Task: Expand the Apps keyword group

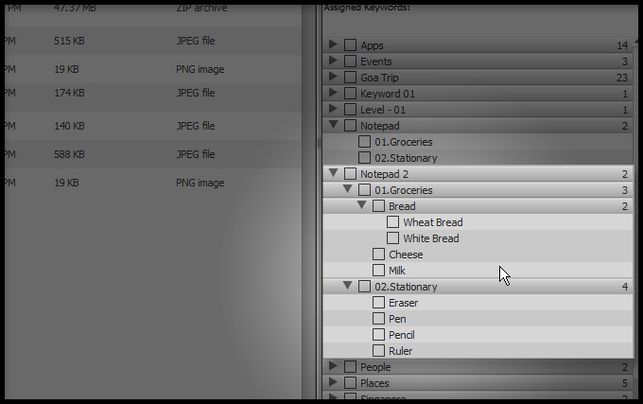Action: (333, 45)
